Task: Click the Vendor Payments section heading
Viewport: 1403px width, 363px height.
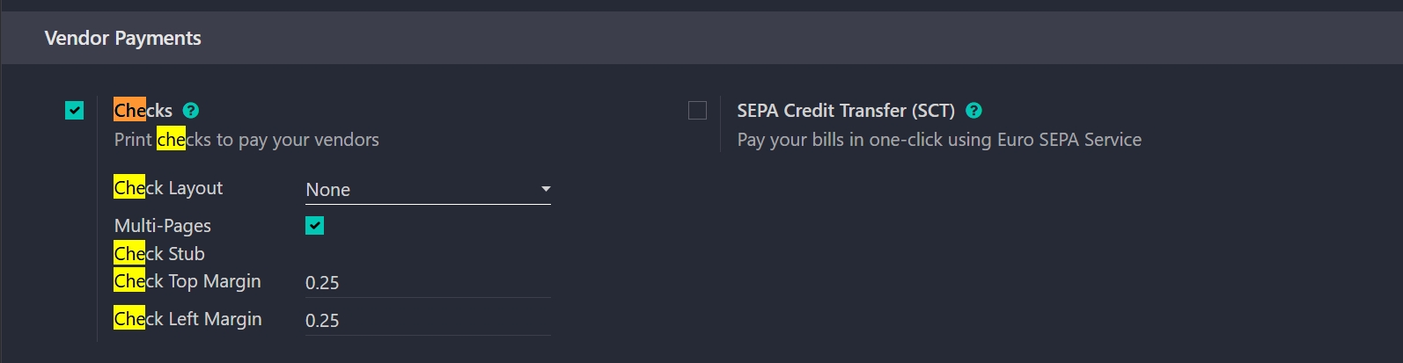Action: 122,38
